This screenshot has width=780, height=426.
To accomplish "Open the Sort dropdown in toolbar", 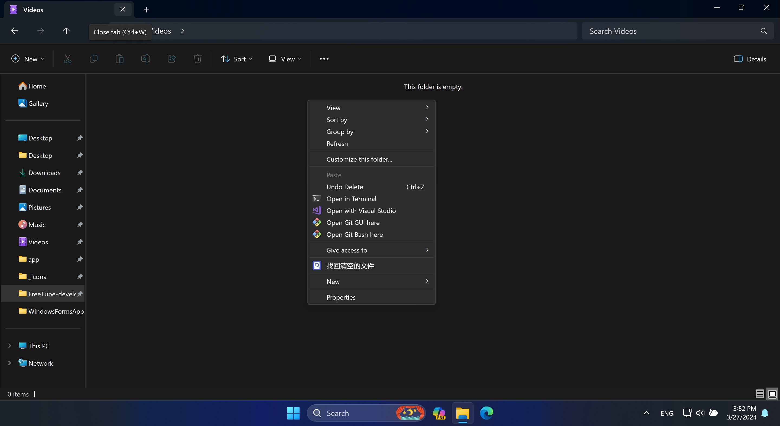I will click(237, 59).
